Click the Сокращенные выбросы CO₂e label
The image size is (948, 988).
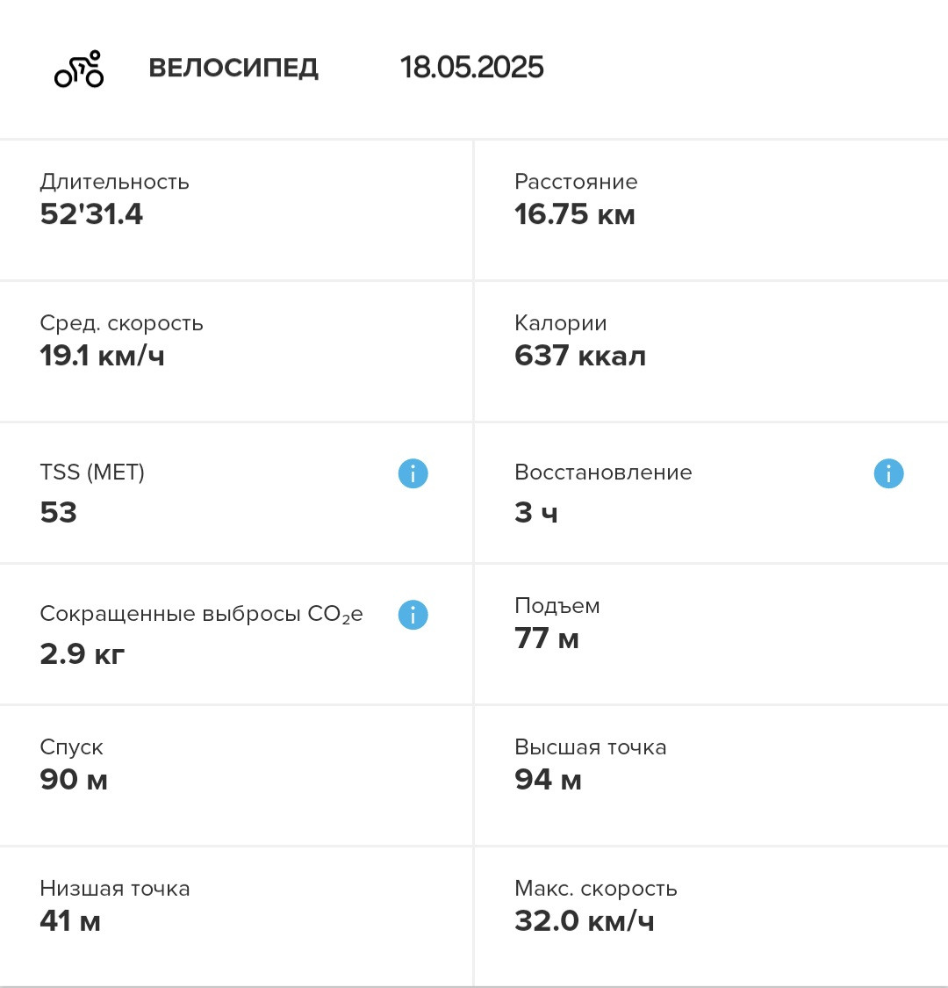coord(202,615)
